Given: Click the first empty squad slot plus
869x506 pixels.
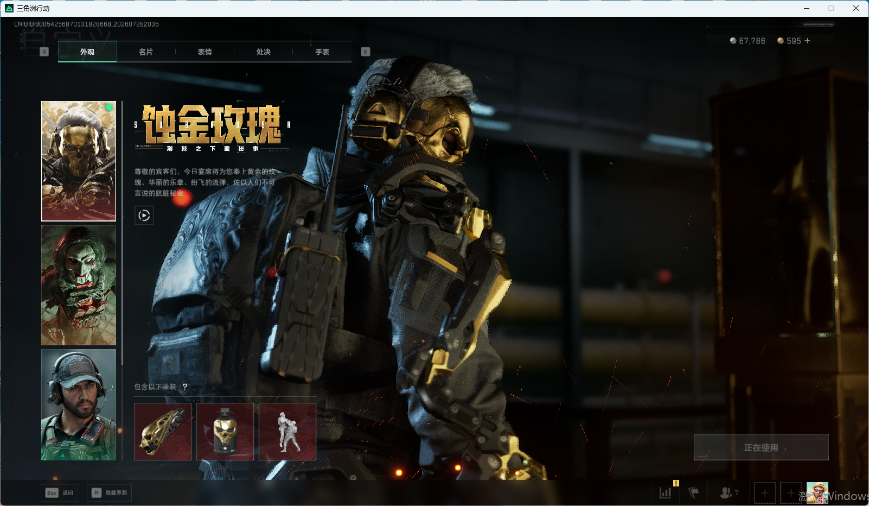Looking at the screenshot, I should coord(765,493).
